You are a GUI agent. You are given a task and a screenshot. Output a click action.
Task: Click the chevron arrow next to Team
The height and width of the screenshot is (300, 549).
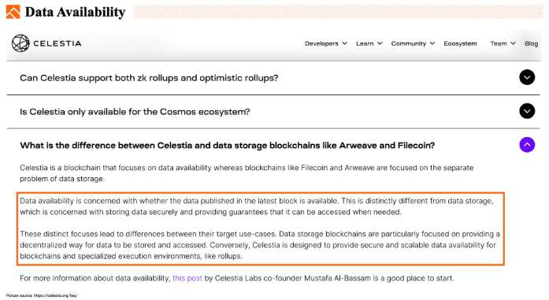point(513,43)
